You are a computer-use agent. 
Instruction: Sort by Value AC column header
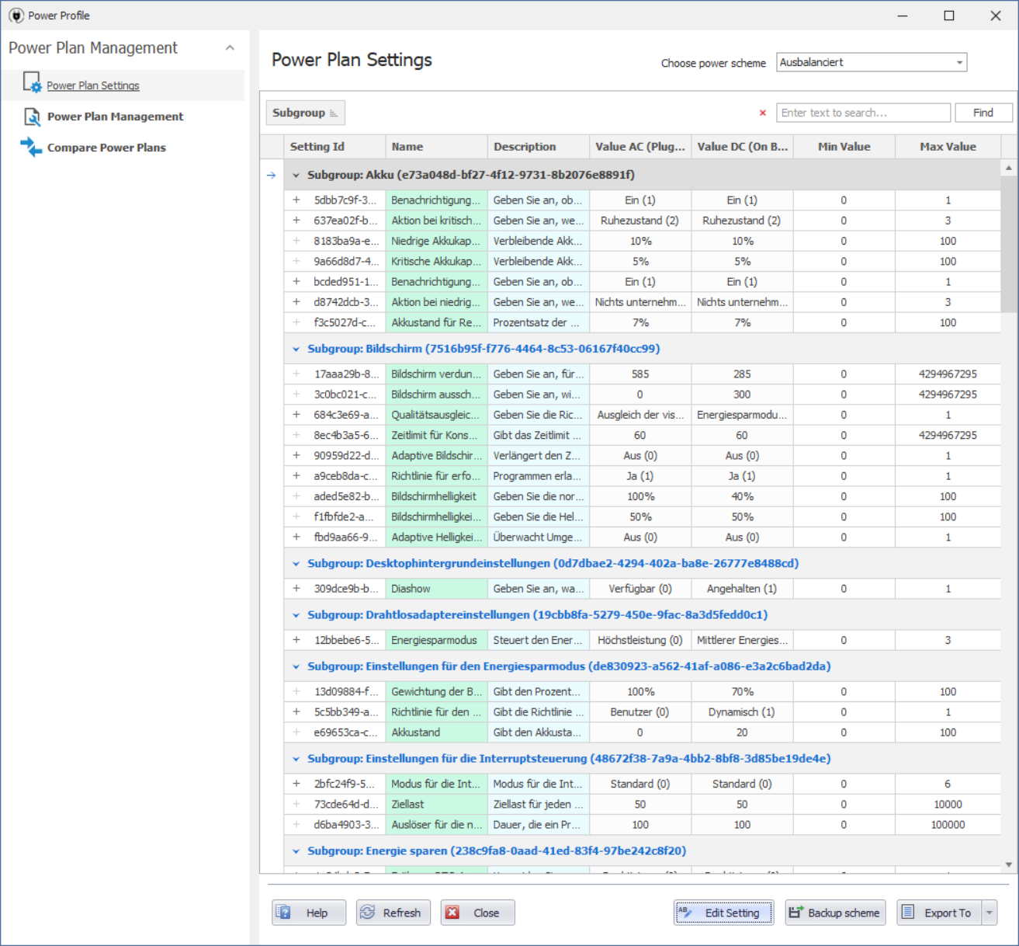640,147
